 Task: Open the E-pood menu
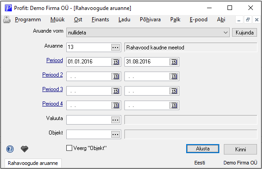pos(198,19)
